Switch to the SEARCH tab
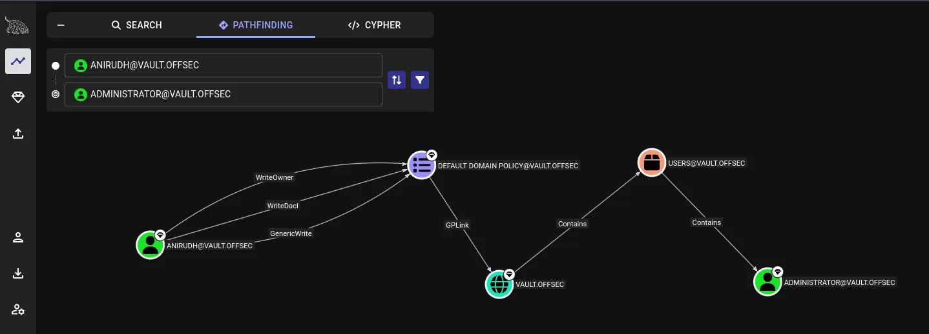The height and width of the screenshot is (334, 929). click(x=136, y=25)
